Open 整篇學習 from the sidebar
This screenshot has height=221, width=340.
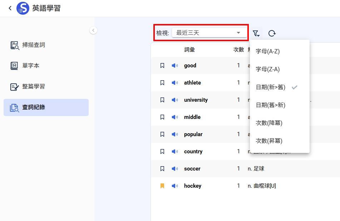pos(46,86)
